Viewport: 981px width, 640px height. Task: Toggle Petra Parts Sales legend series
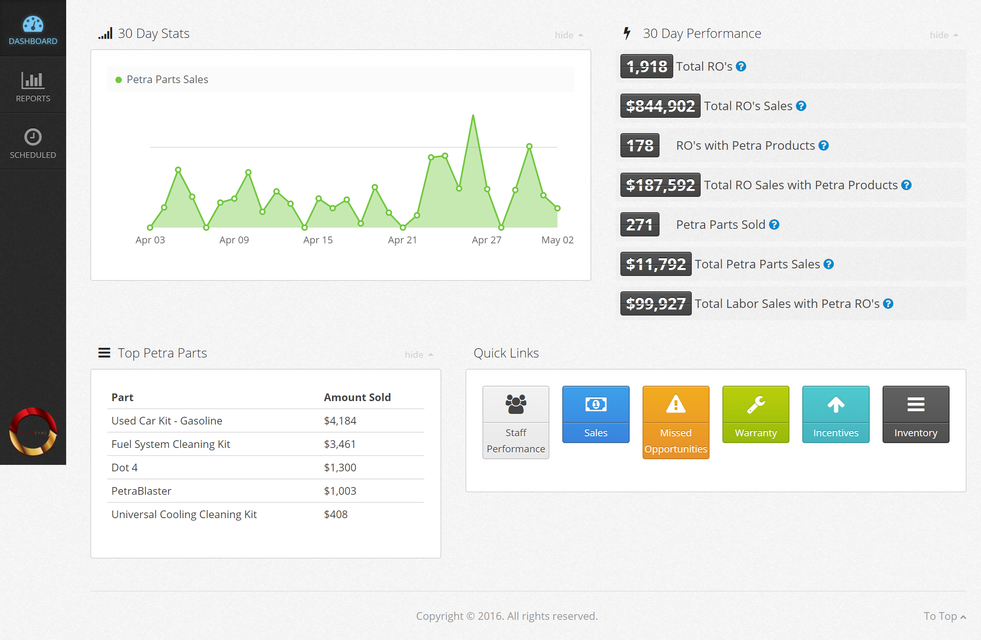(x=163, y=79)
